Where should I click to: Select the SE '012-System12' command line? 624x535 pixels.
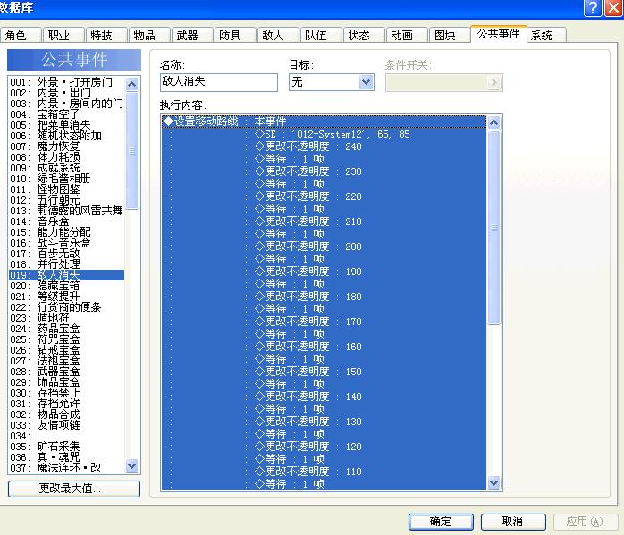pyautogui.click(x=324, y=134)
